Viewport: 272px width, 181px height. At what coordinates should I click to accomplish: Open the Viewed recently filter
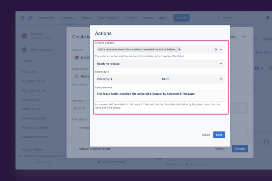(34, 118)
